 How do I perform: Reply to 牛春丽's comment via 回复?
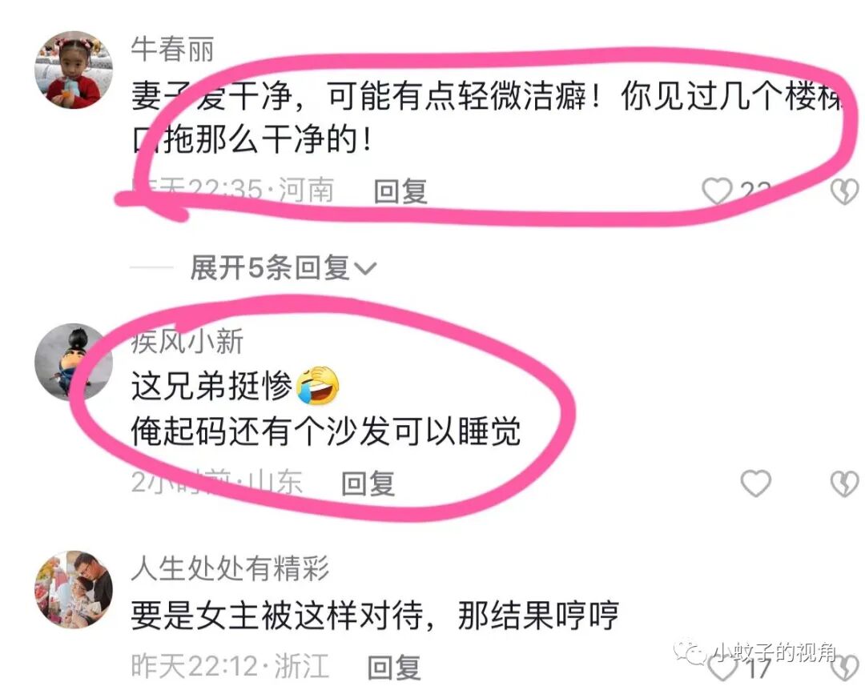point(400,191)
